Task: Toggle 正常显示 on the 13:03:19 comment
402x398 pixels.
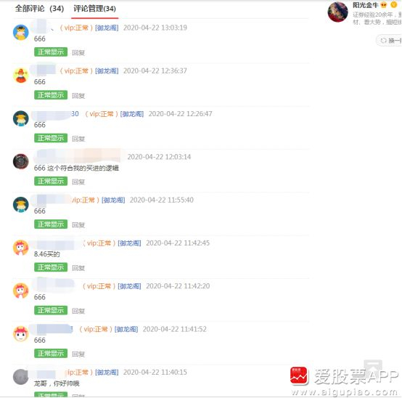Action: tap(51, 52)
